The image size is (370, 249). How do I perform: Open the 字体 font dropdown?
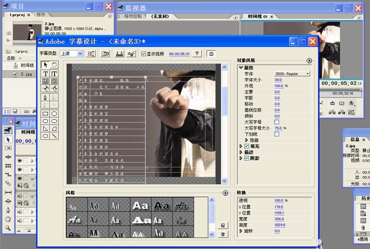pyautogui.click(x=292, y=74)
